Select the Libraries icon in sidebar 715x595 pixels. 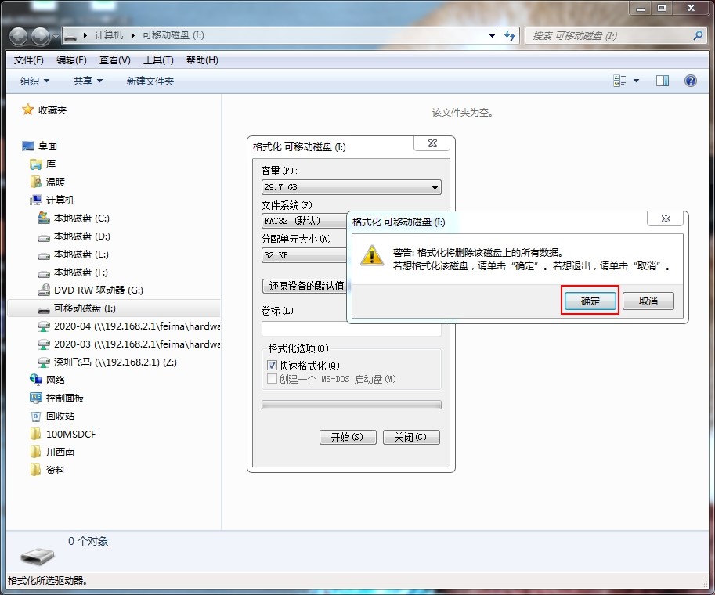(x=35, y=164)
